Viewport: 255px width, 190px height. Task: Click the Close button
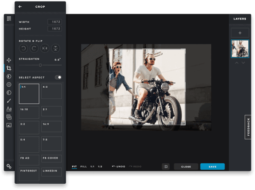tap(186, 167)
